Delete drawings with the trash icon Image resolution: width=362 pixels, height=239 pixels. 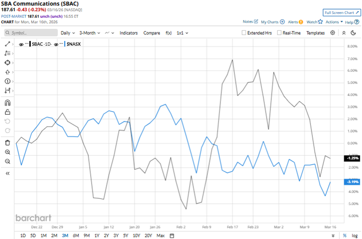[x=7, y=143]
